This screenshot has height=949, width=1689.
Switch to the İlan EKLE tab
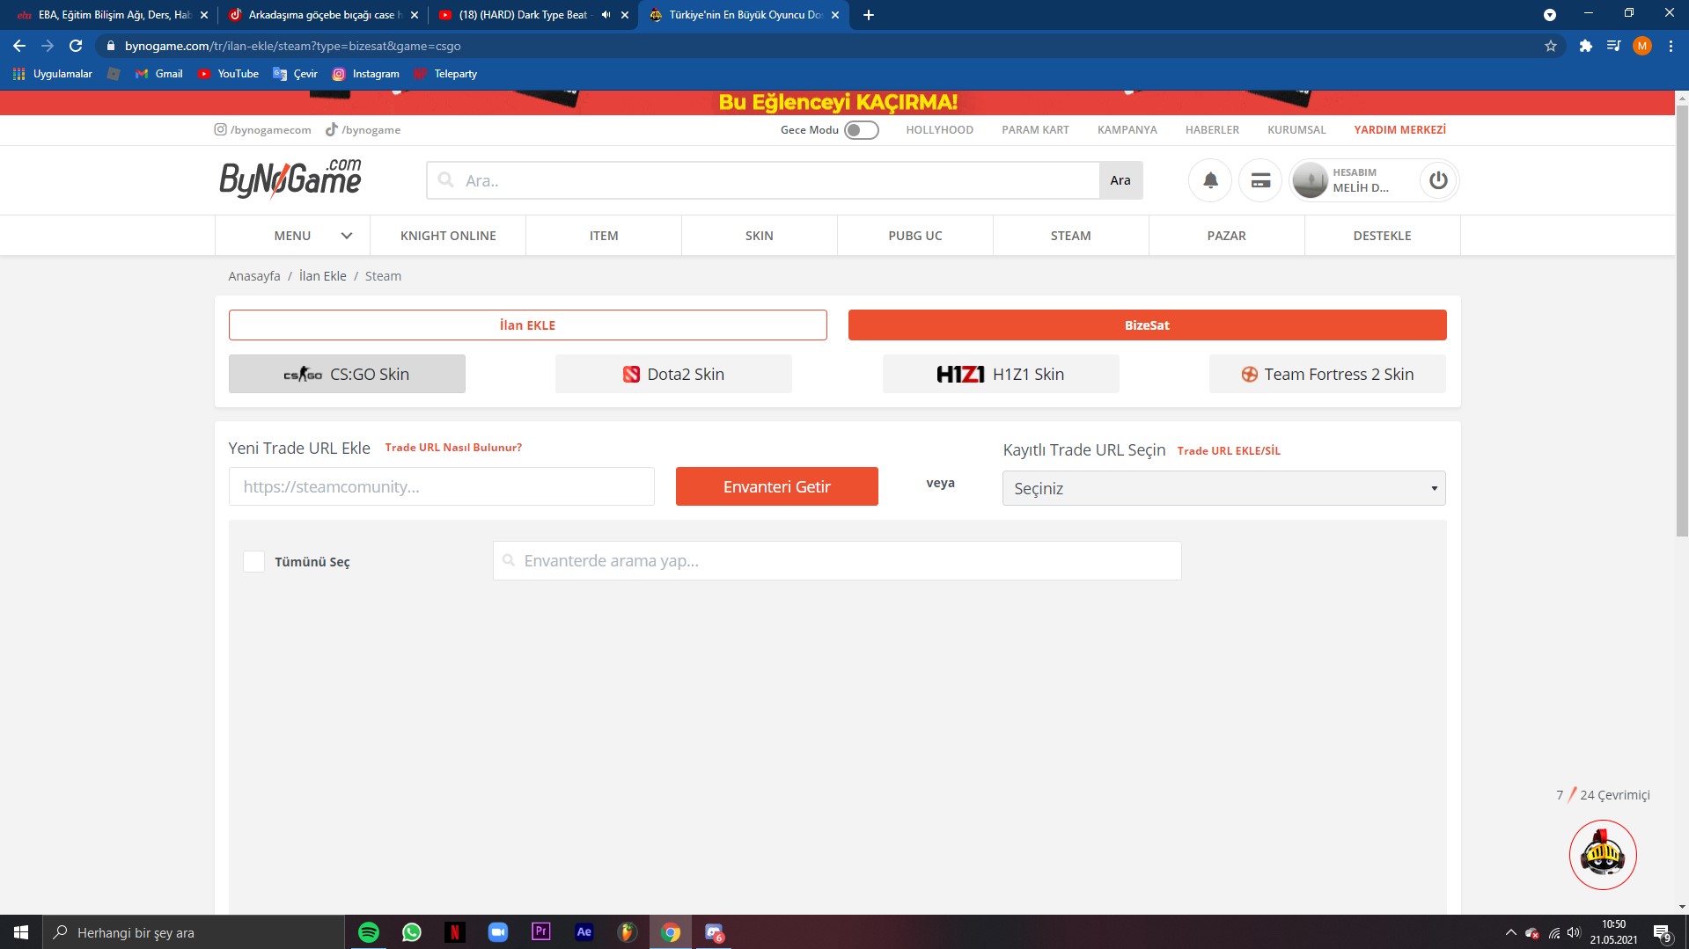[x=528, y=325]
